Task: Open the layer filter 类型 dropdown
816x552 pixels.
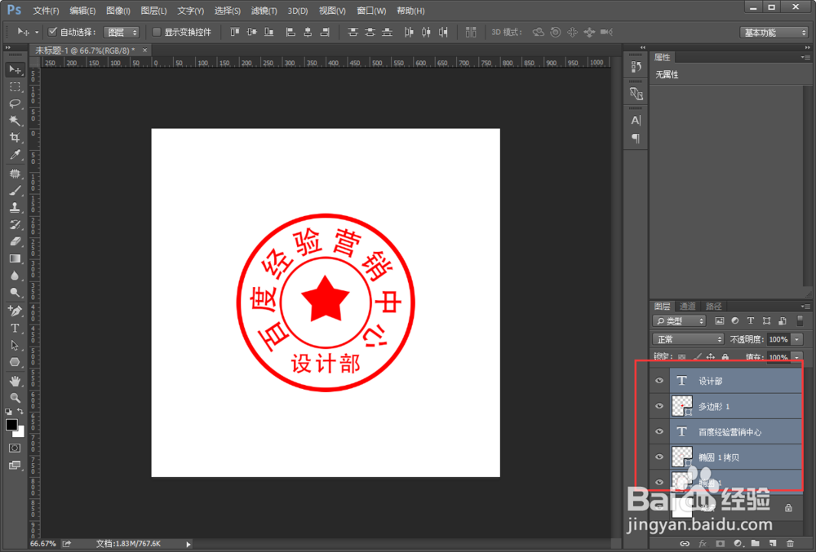Action: coord(679,320)
